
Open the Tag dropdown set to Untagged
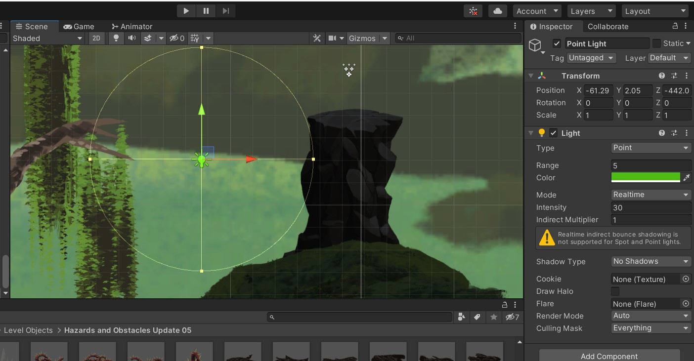(591, 58)
